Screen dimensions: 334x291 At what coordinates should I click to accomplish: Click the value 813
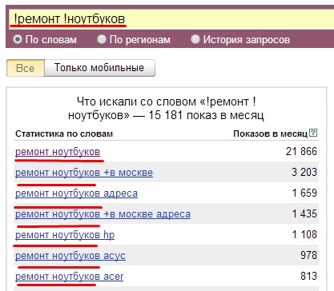click(x=309, y=276)
